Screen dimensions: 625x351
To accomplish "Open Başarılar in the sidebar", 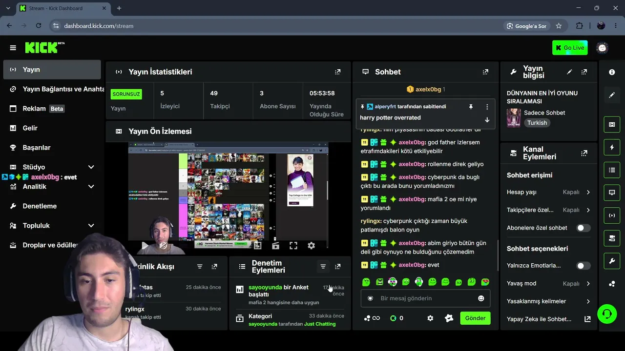I will 52,148.
